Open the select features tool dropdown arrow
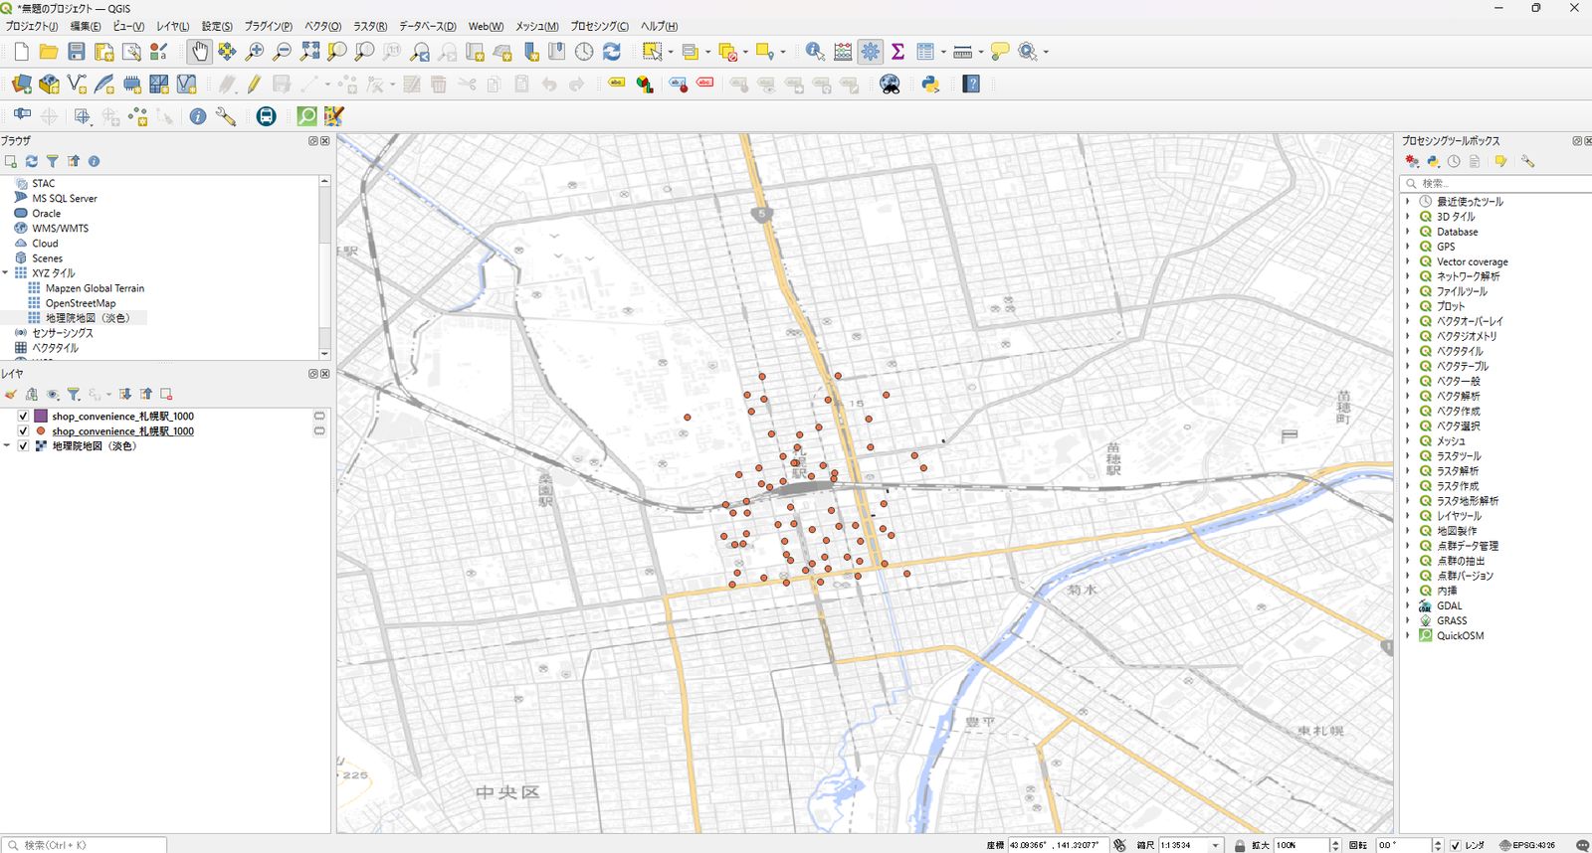The image size is (1592, 853). [671, 52]
